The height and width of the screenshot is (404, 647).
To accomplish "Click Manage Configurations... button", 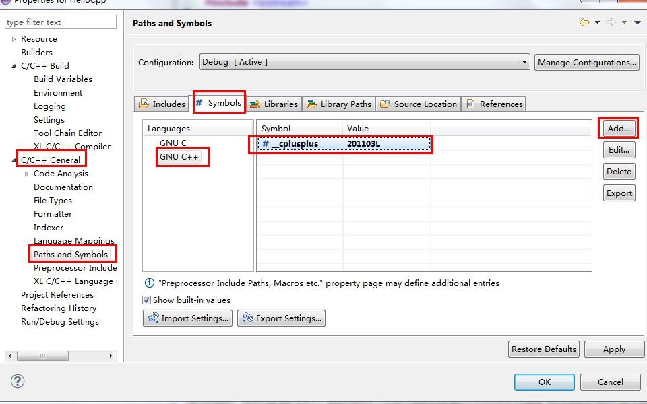I will (587, 62).
